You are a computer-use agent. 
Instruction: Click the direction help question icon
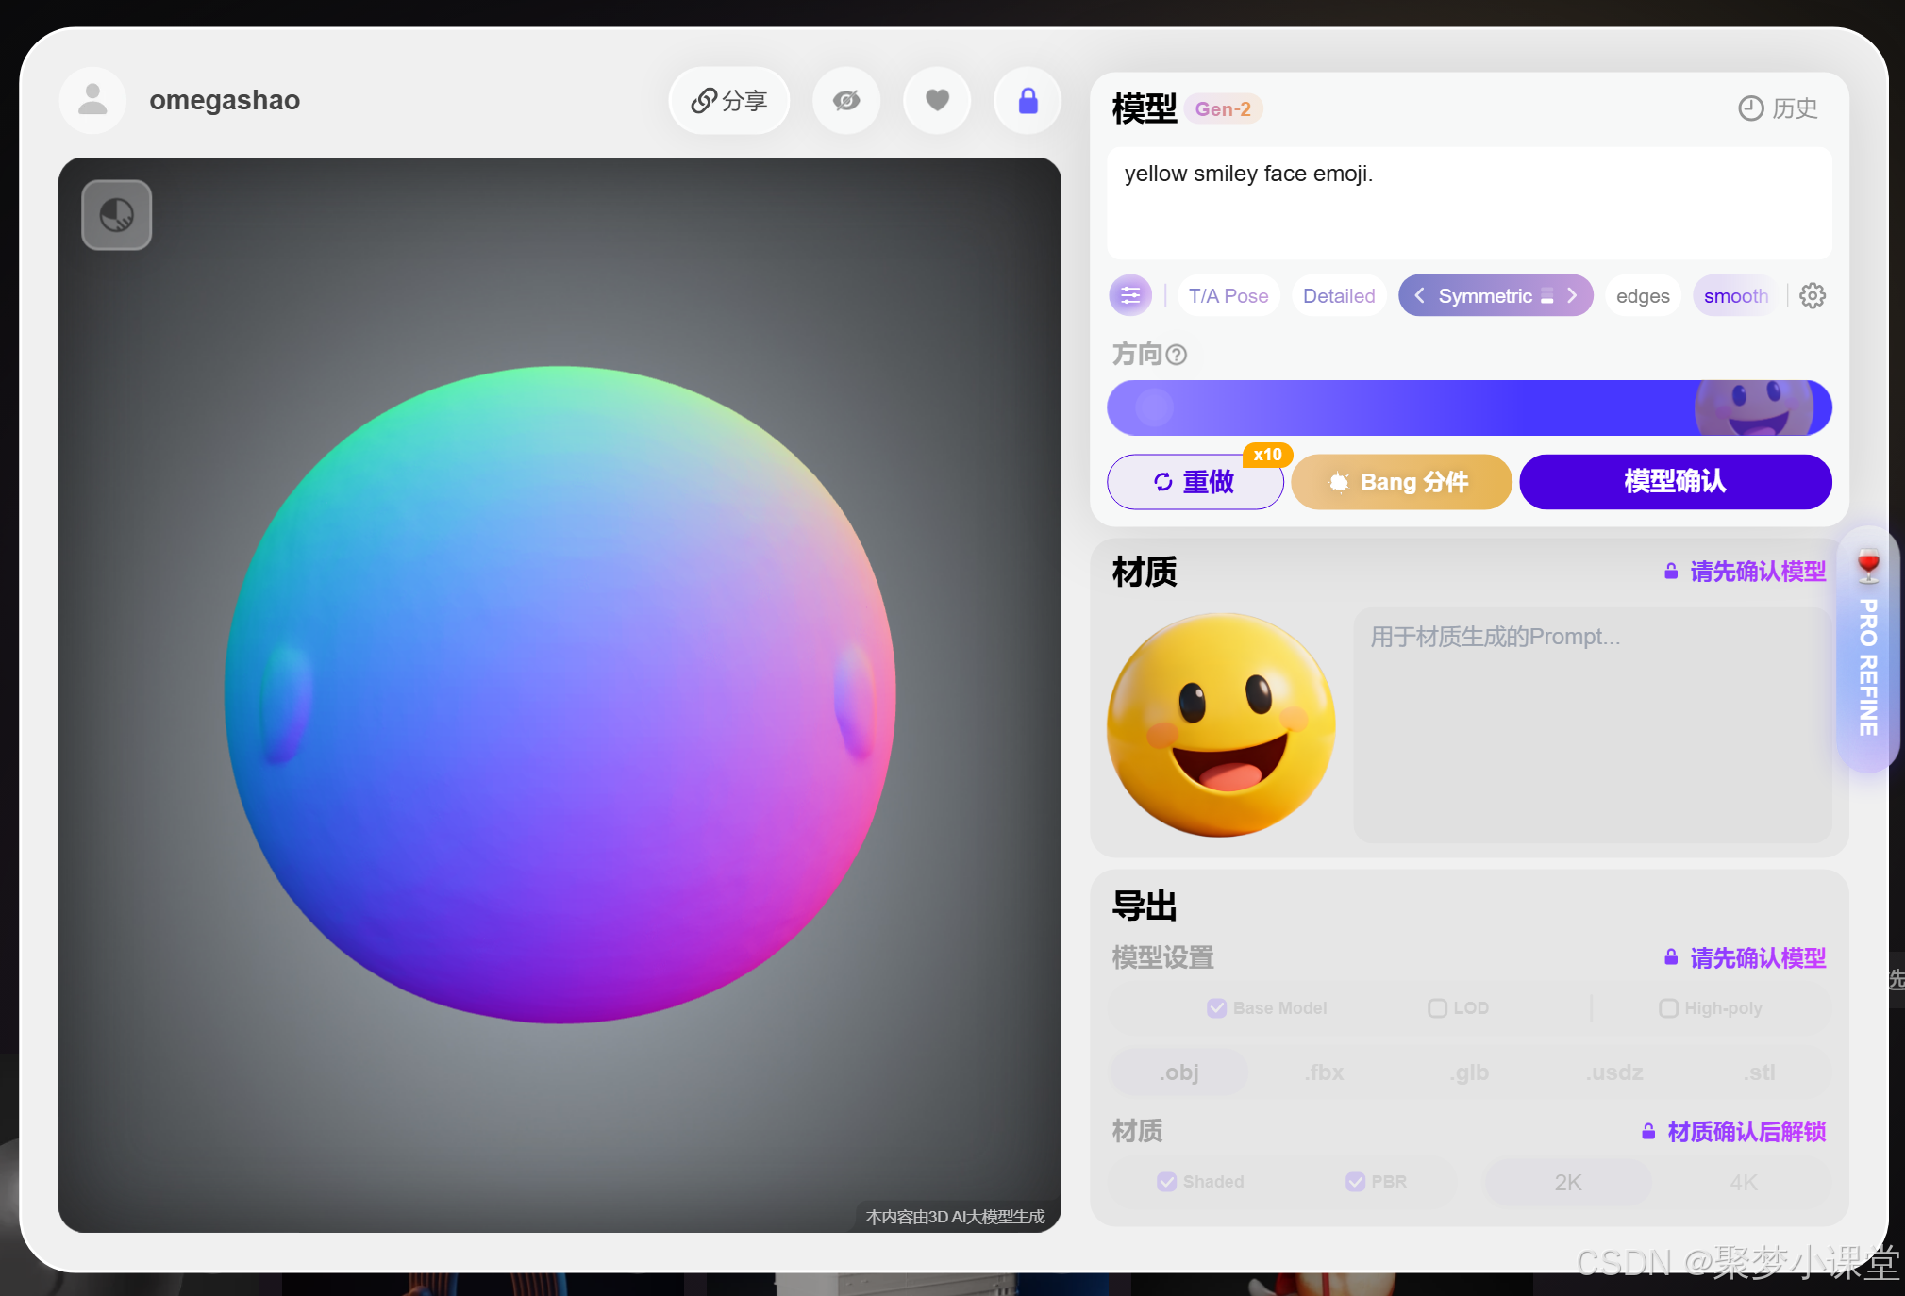tap(1176, 355)
